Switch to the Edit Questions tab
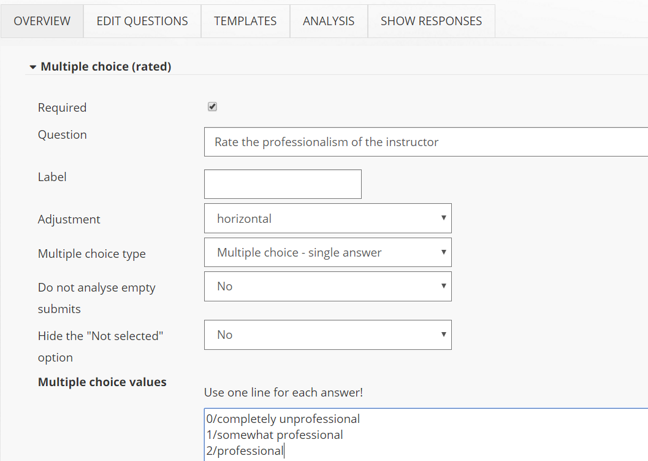648x461 pixels. pyautogui.click(x=142, y=21)
